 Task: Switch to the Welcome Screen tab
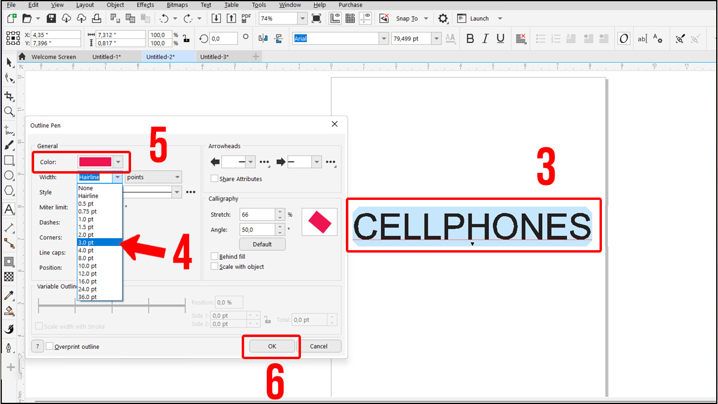(54, 57)
